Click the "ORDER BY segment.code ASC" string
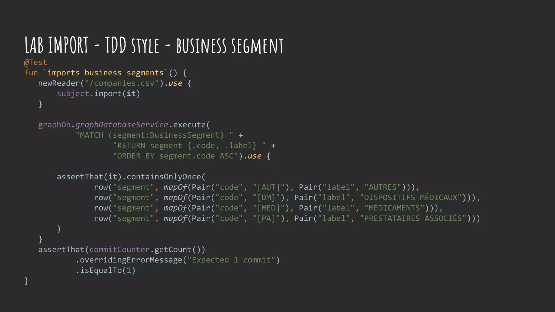 [x=176, y=156]
